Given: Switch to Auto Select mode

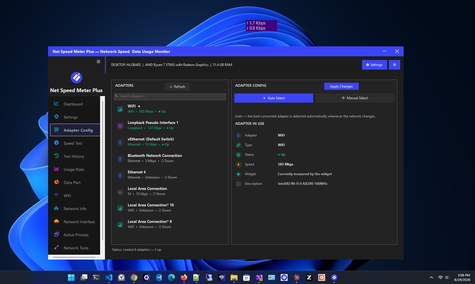Looking at the screenshot, I should point(274,98).
